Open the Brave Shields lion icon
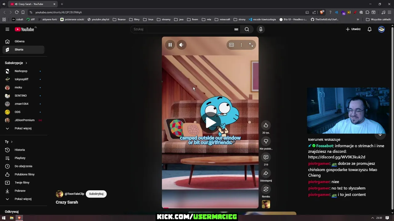 click(x=322, y=12)
